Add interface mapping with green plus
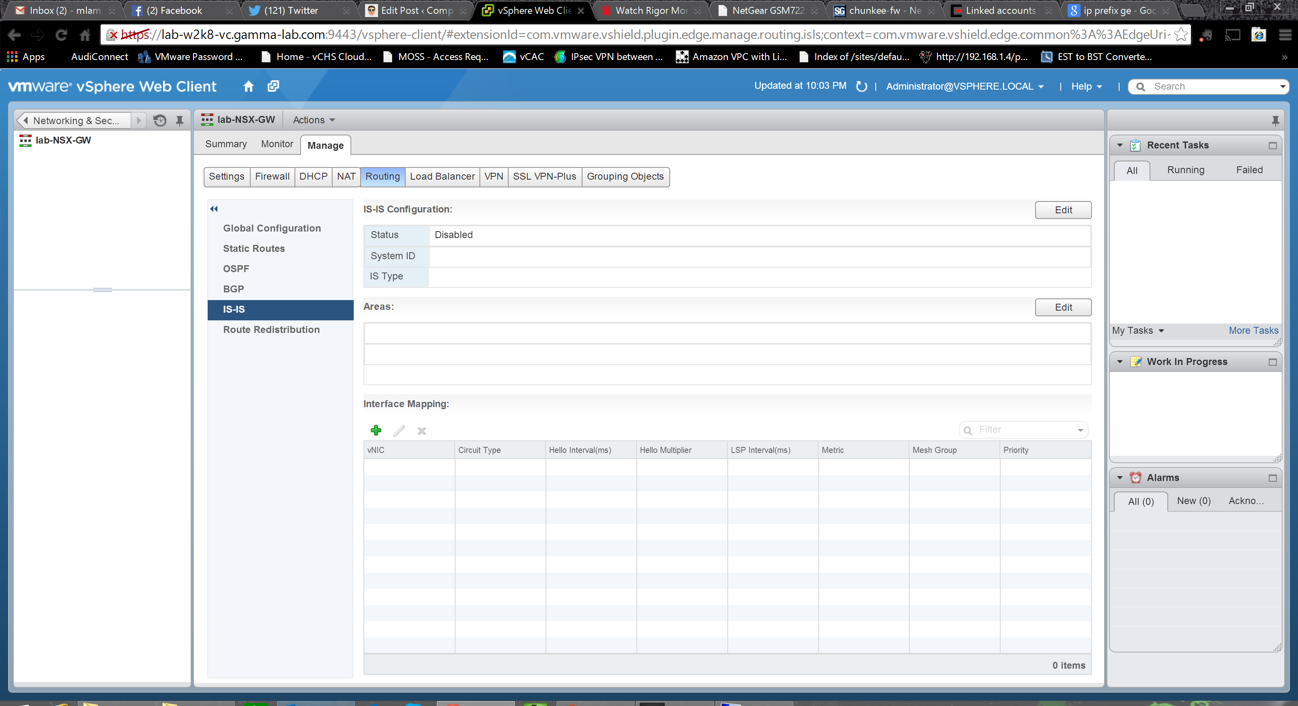1298x706 pixels. [376, 430]
